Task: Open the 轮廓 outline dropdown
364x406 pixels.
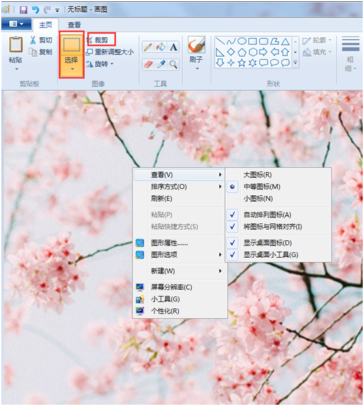Action: pos(317,40)
